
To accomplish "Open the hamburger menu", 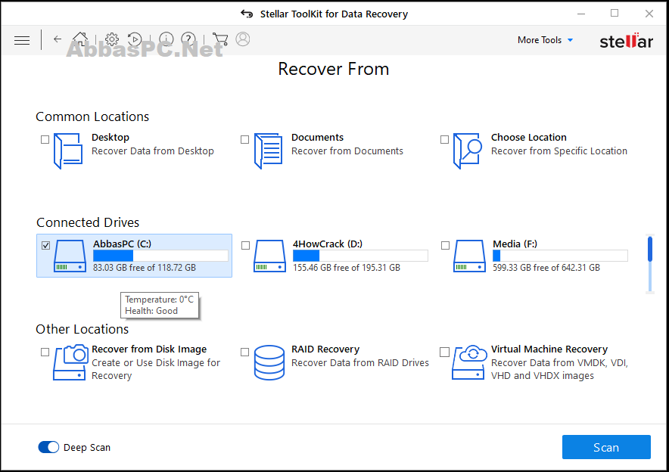I will (22, 40).
